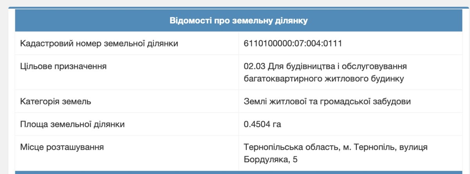Screen dimensions: 470x174
Task: Select the 'Кадастровий номер земельної ділянки' label
Action: tap(99, 43)
